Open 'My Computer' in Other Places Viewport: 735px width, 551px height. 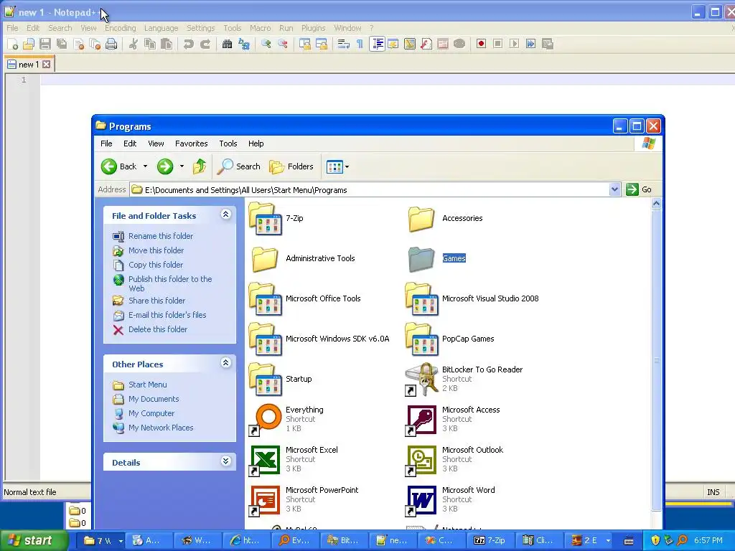coord(151,413)
